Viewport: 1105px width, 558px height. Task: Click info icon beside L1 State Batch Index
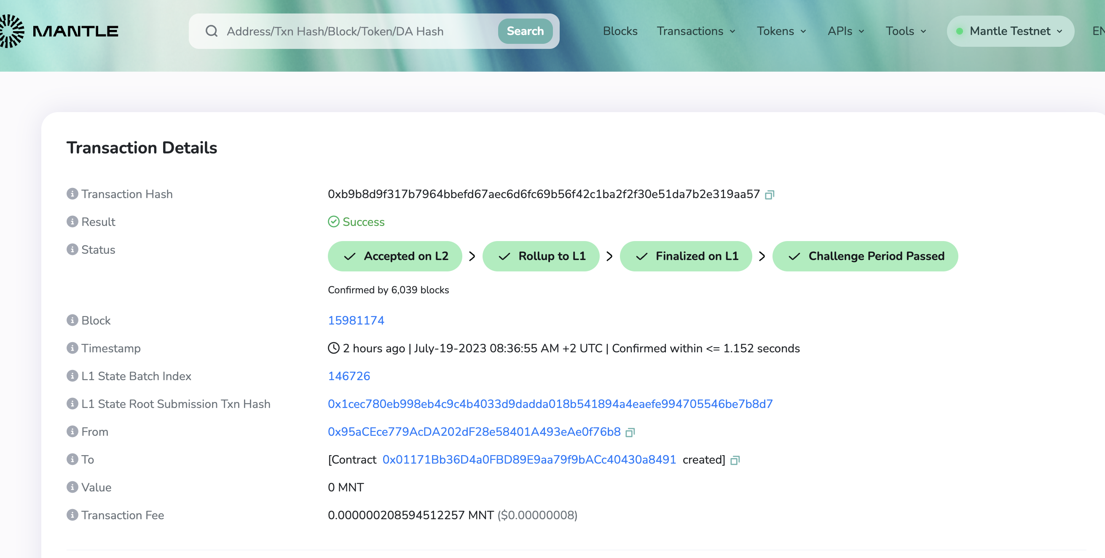click(x=72, y=376)
